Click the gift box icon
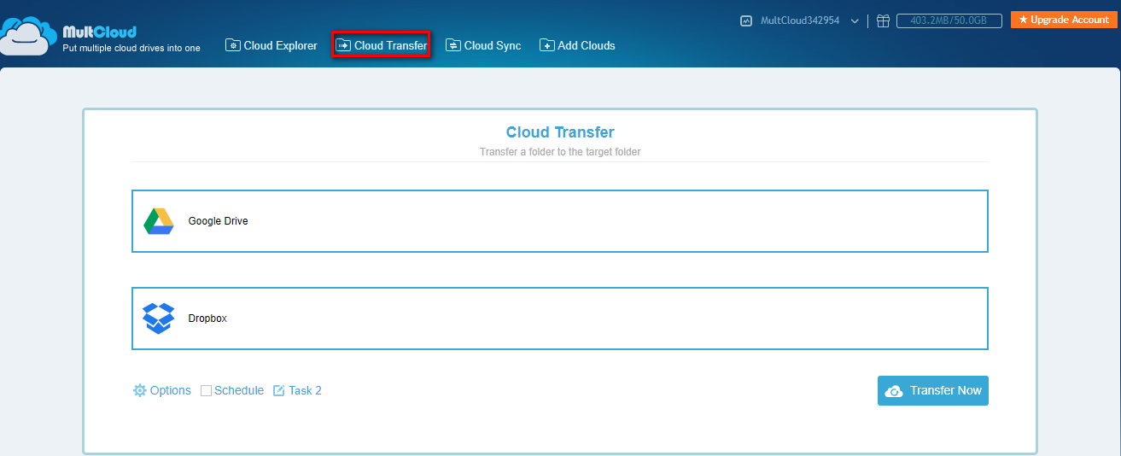The width and height of the screenshot is (1121, 456). coord(883,20)
